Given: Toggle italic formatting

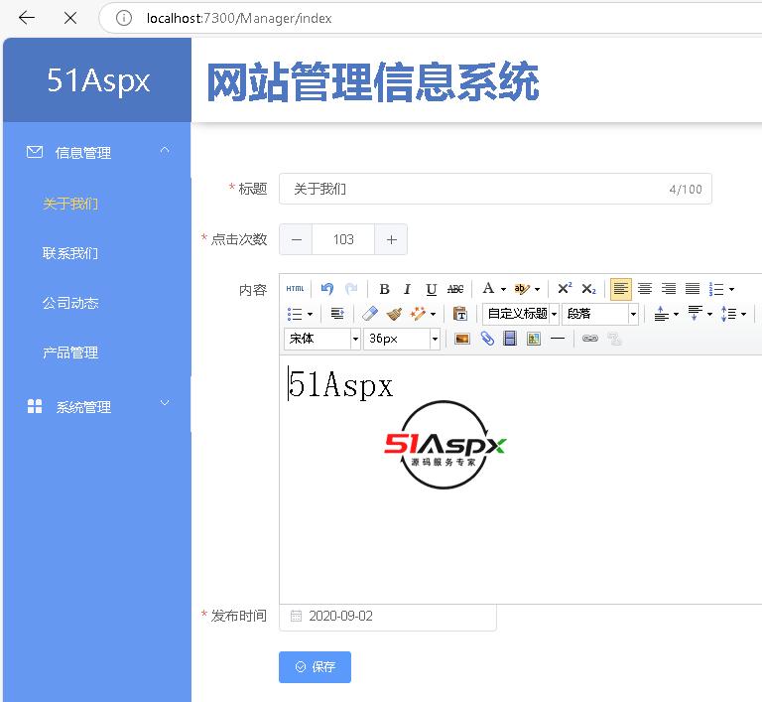Looking at the screenshot, I should click(407, 289).
